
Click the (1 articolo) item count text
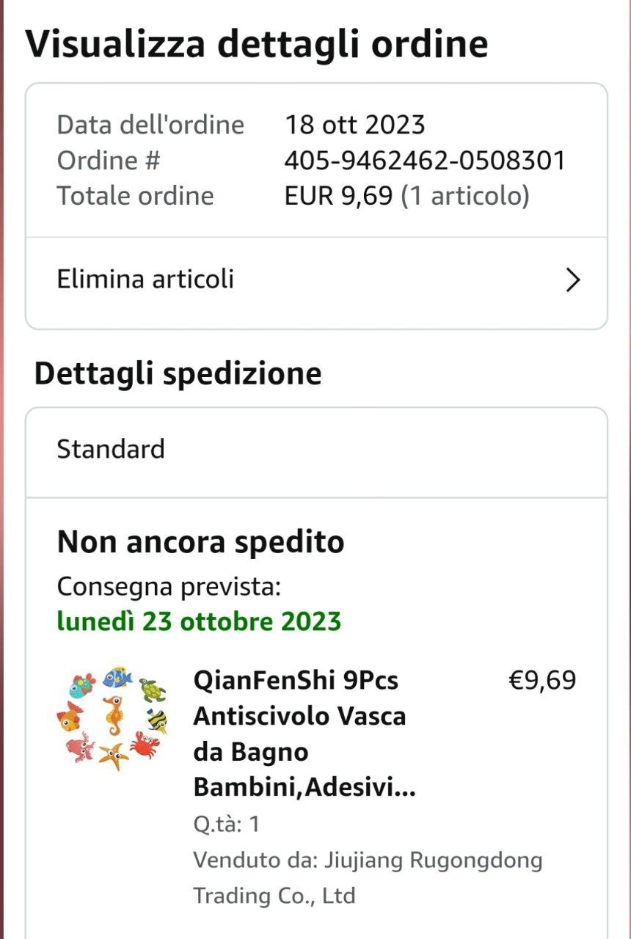[465, 196]
